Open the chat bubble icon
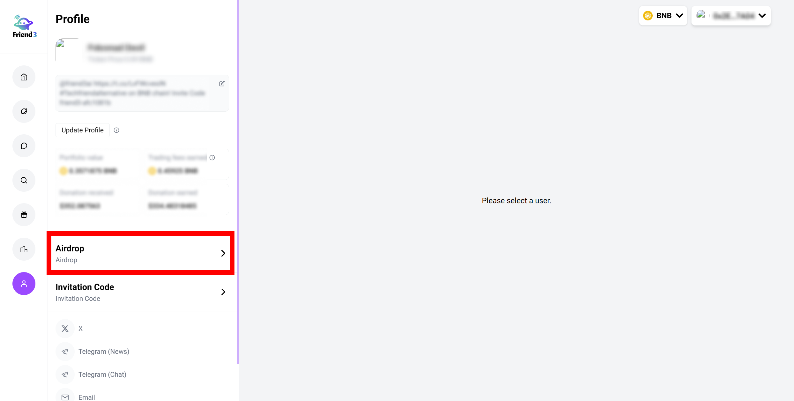The width and height of the screenshot is (794, 401). pos(24,146)
